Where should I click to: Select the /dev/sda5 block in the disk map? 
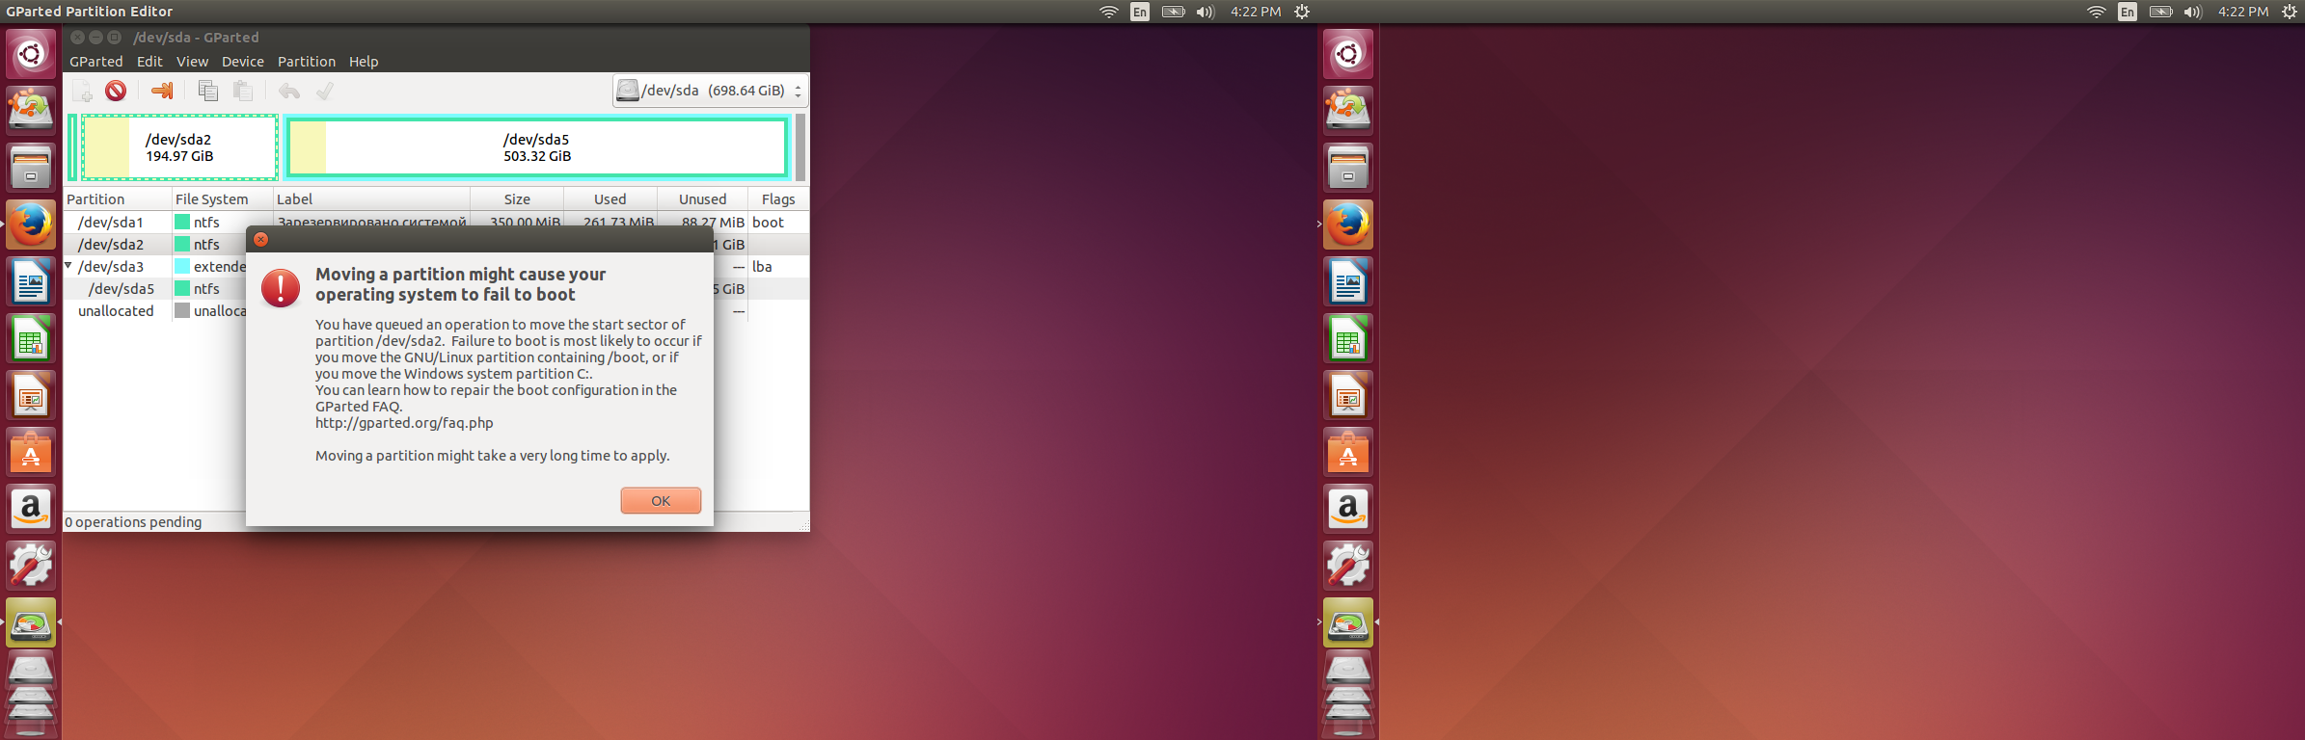coord(537,147)
